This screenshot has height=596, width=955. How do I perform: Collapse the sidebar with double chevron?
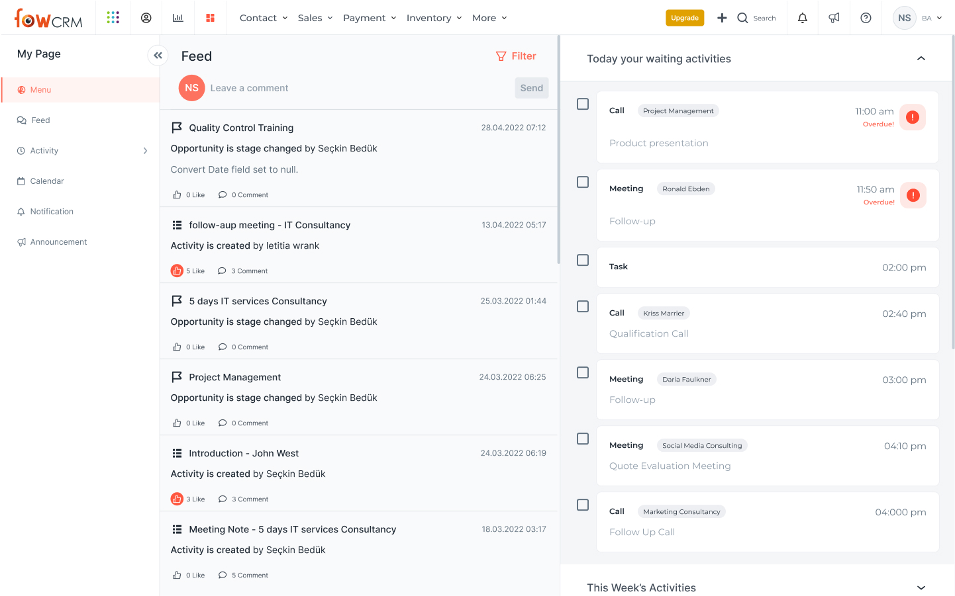pyautogui.click(x=158, y=56)
